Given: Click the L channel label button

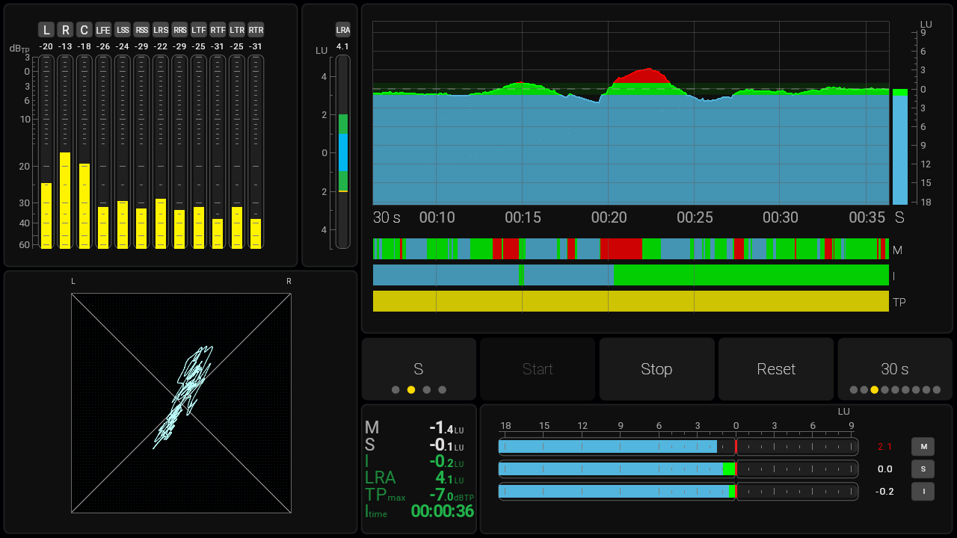Looking at the screenshot, I should [46, 30].
